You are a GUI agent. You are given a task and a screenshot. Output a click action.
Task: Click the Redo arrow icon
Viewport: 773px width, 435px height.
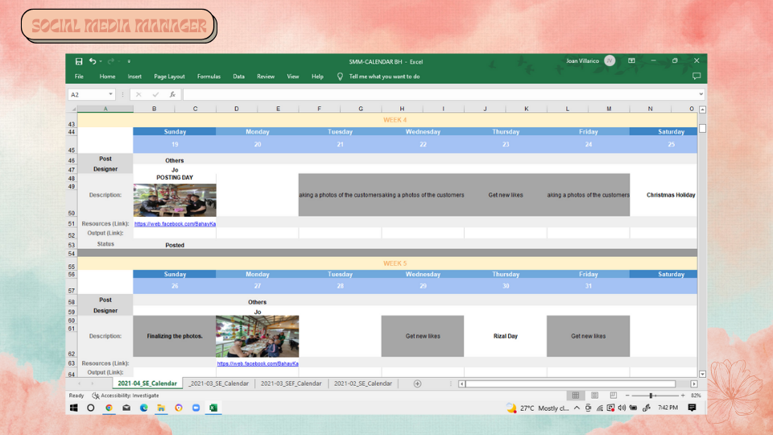[x=111, y=61]
